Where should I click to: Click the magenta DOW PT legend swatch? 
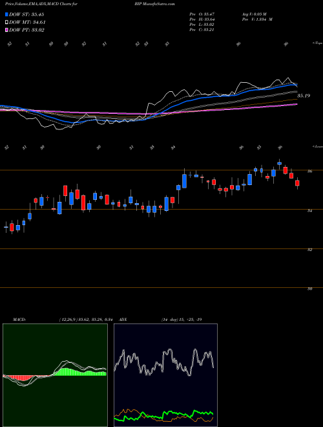pos(6,30)
